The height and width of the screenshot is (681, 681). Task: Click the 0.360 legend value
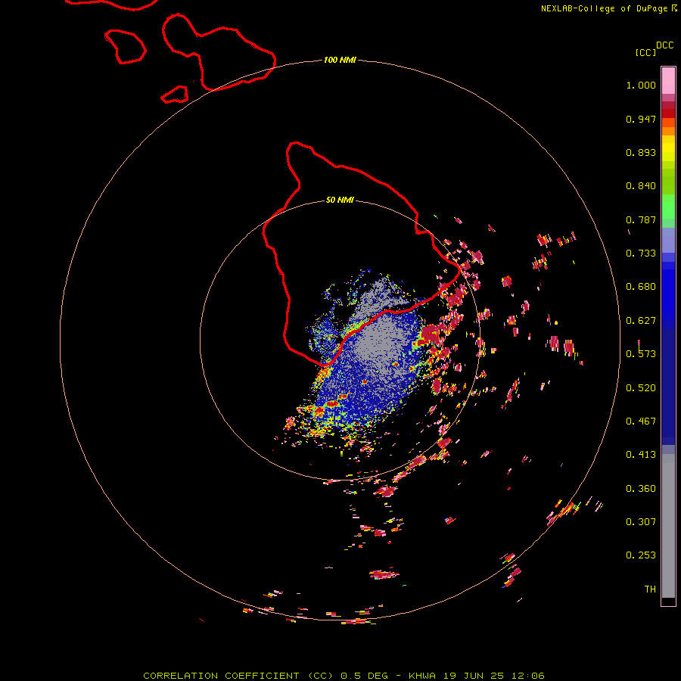641,489
